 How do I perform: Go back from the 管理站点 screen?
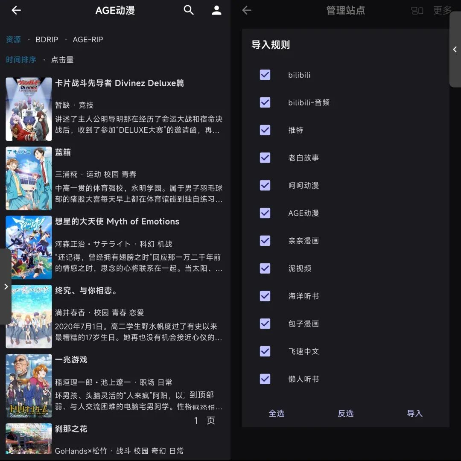(247, 10)
